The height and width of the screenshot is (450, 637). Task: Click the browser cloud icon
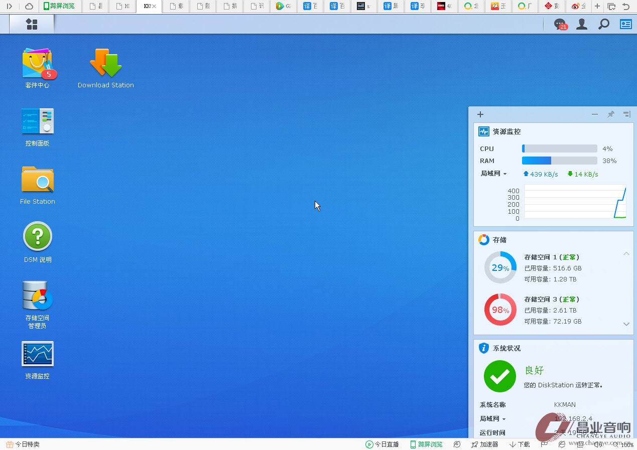point(29,6)
